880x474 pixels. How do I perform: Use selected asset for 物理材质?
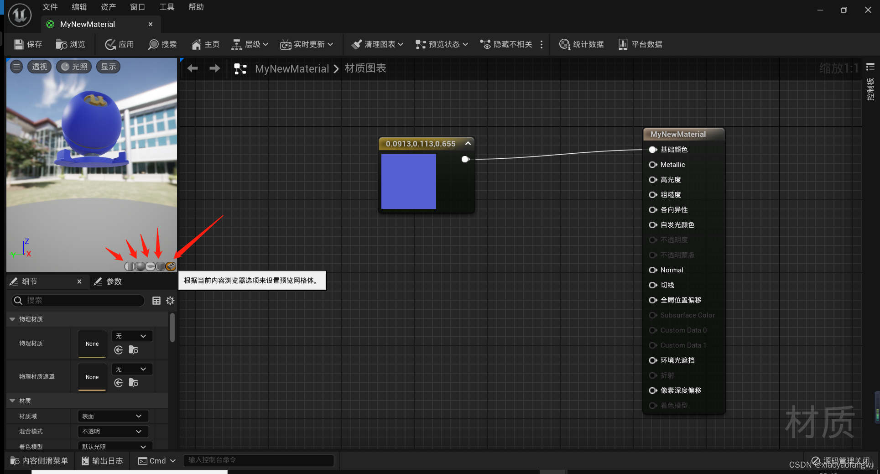[x=119, y=350]
